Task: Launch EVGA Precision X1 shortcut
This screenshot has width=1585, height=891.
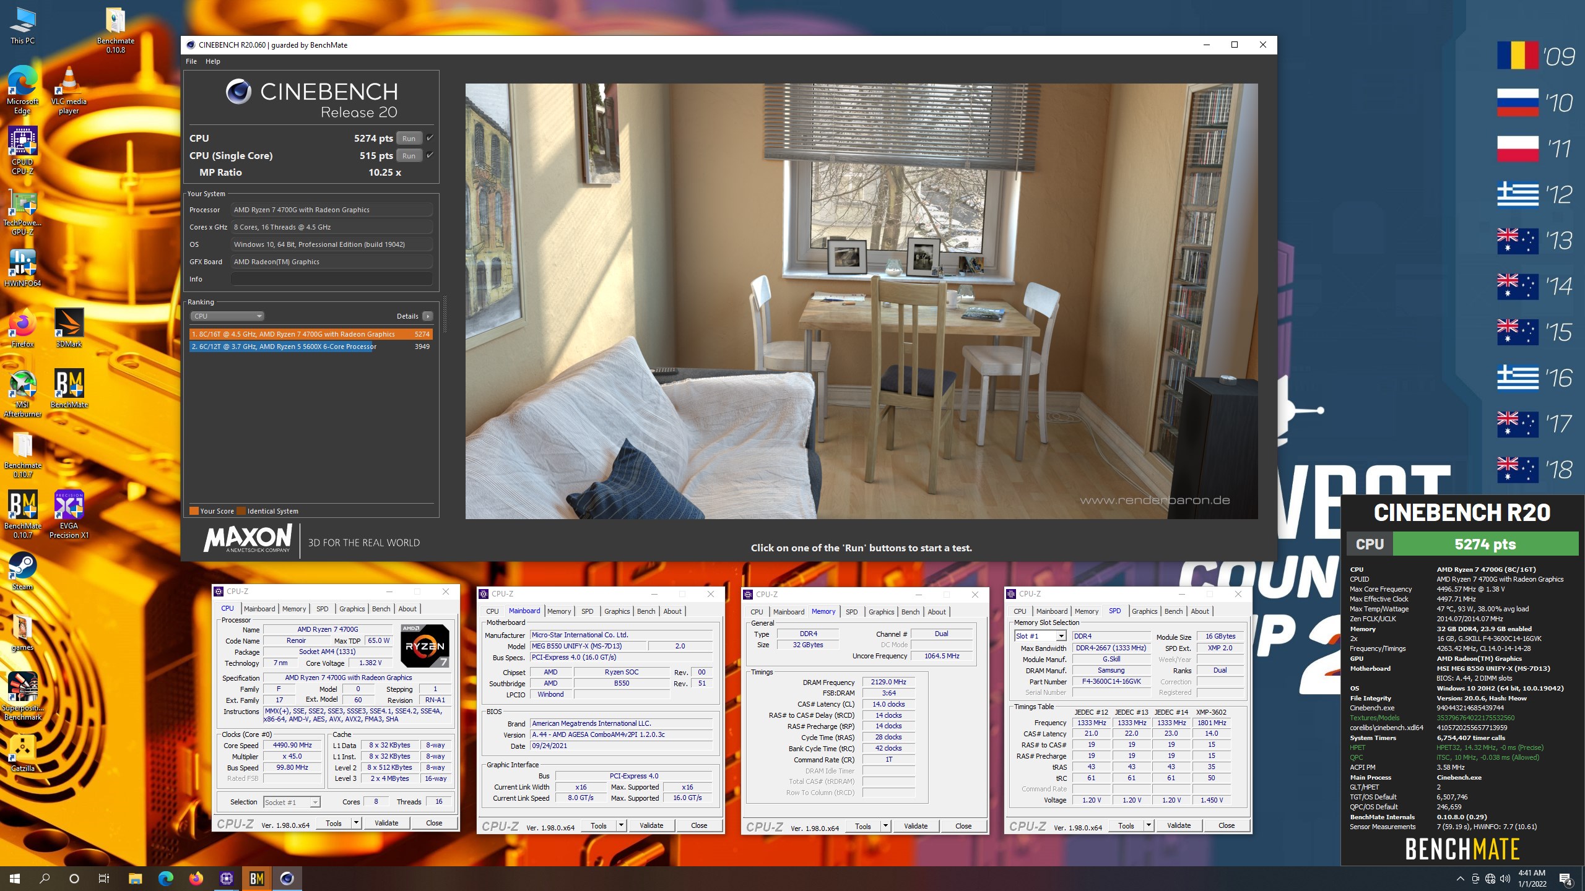Action: pyautogui.click(x=69, y=515)
